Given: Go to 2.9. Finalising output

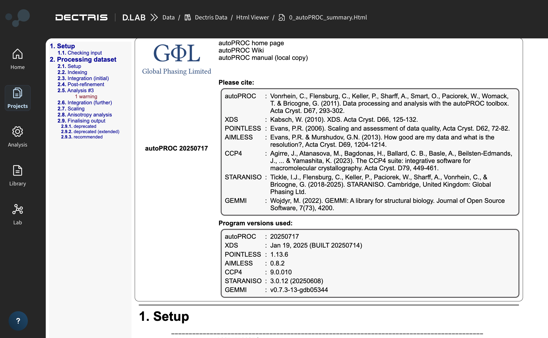Looking at the screenshot, I should point(81,121).
